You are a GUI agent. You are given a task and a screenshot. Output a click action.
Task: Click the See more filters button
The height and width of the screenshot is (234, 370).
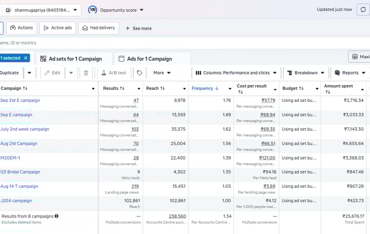(139, 28)
